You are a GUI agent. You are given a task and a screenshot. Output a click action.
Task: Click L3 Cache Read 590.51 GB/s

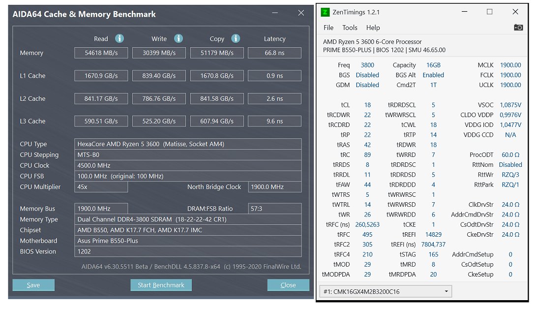[101, 121]
